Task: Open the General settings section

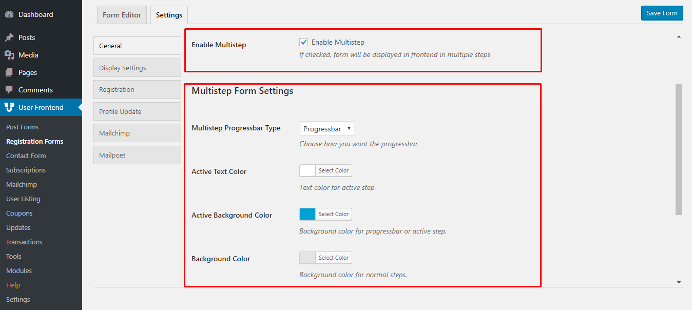Action: [137, 46]
